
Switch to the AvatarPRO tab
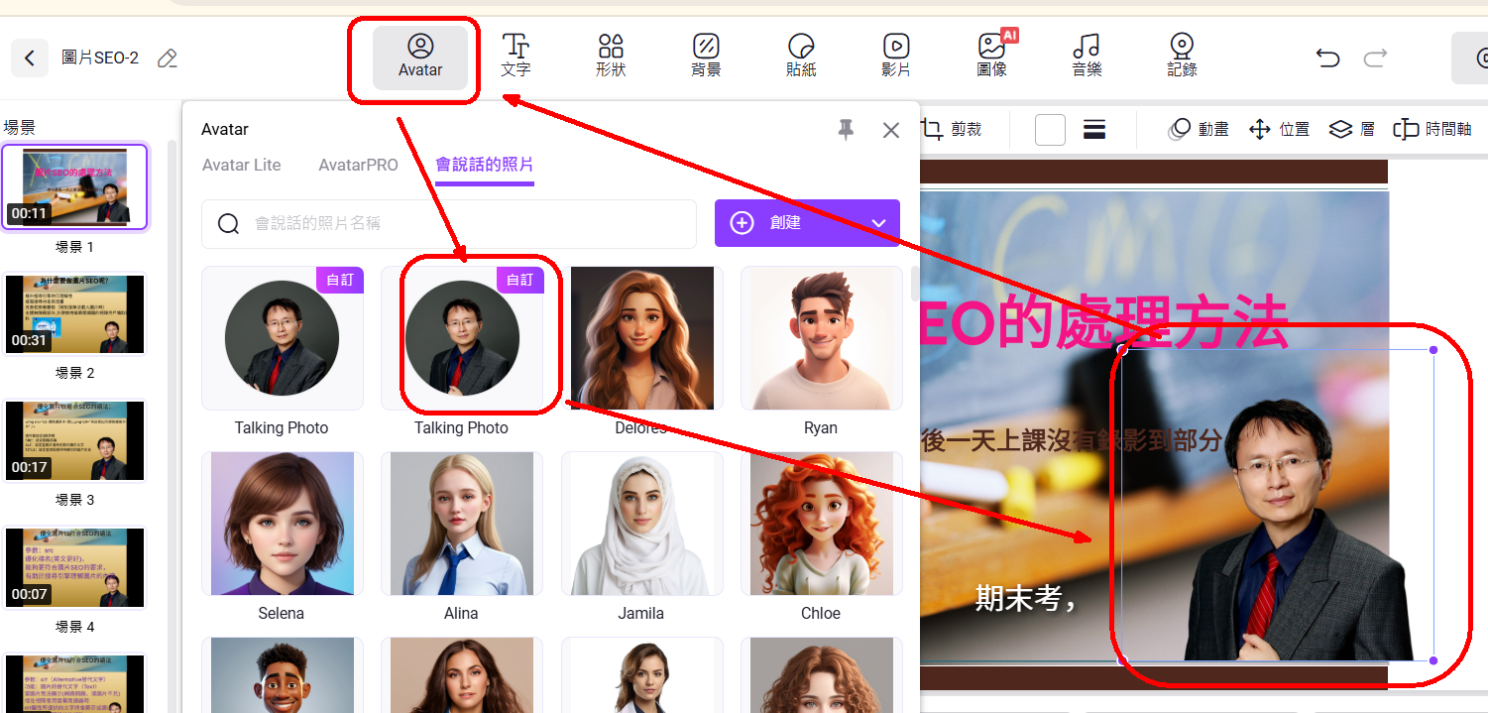pos(358,165)
